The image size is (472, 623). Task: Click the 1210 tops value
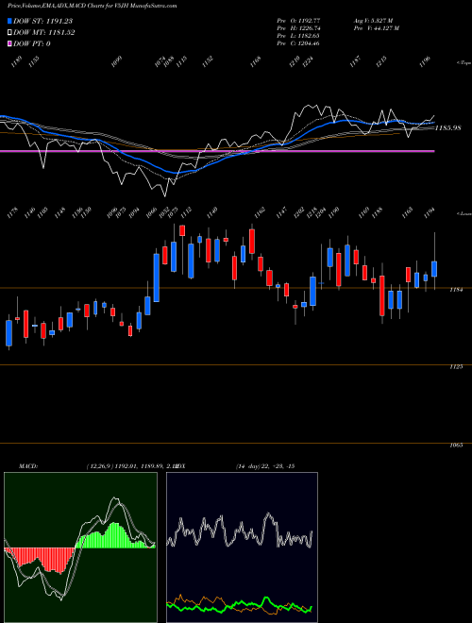pos(295,61)
